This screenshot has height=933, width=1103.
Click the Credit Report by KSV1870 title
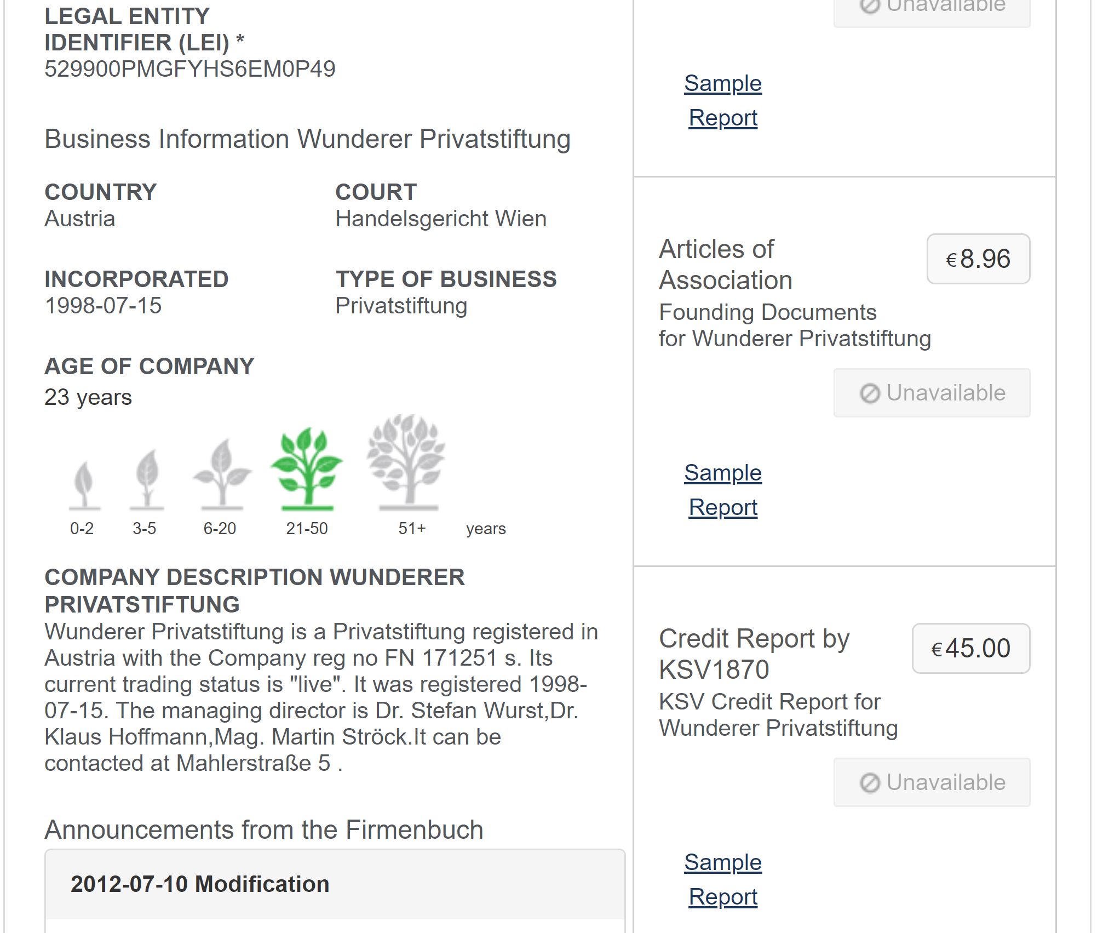(x=754, y=654)
